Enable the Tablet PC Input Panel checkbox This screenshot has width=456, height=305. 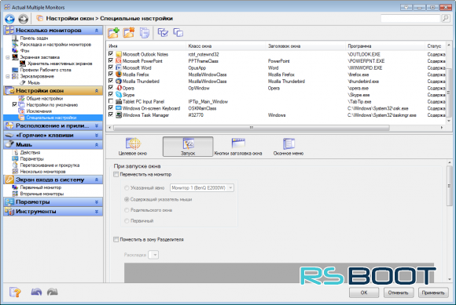[111, 101]
